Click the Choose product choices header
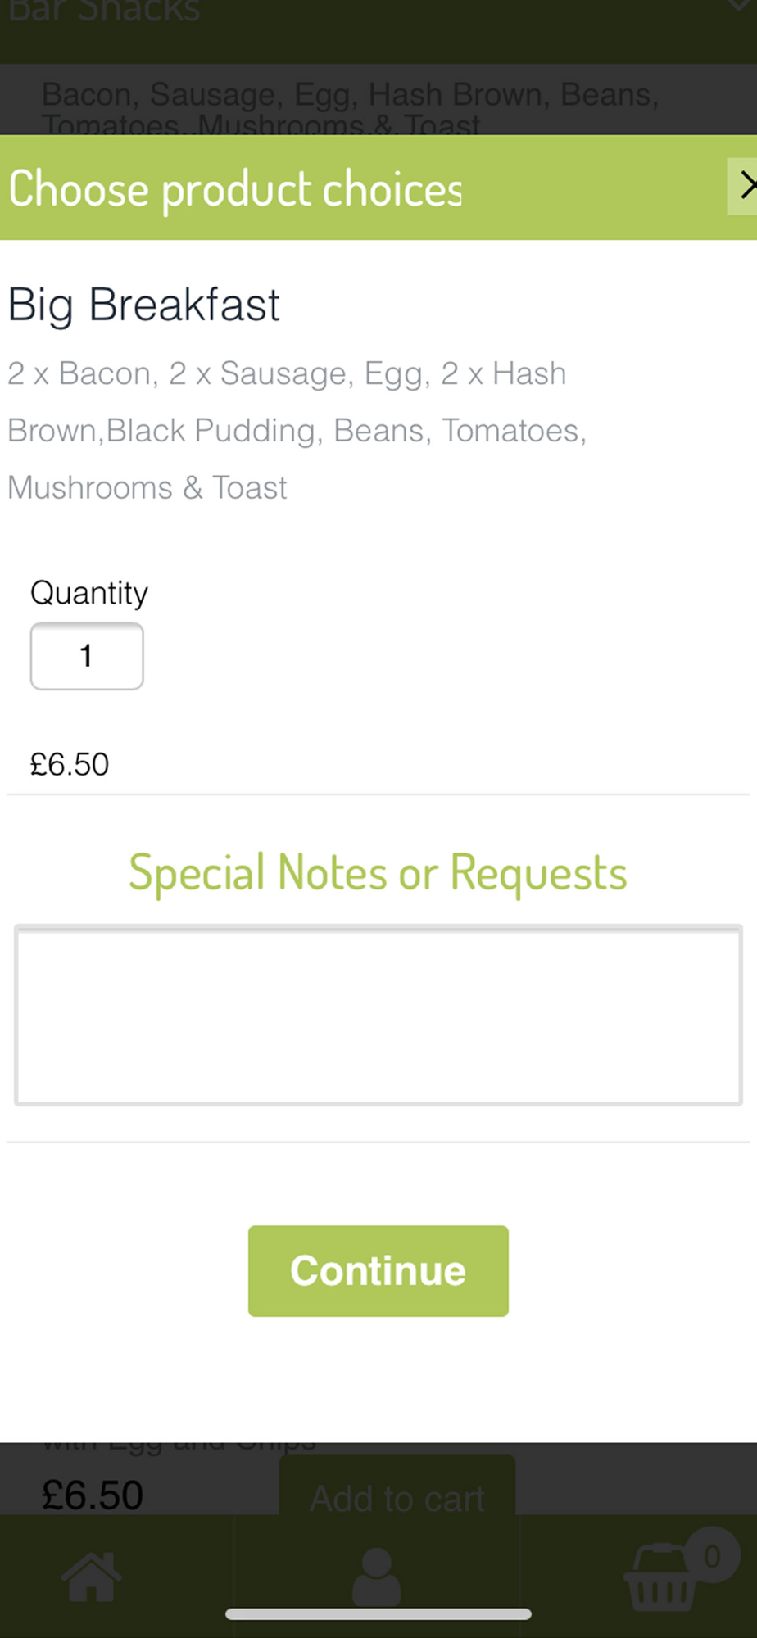Viewport: 757px width, 1638px height. click(x=235, y=188)
